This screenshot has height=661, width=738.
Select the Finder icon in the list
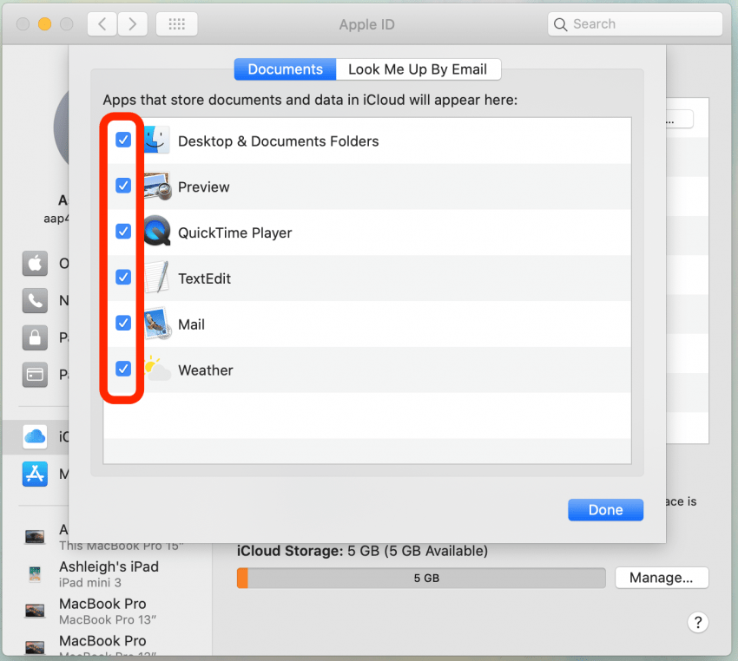[157, 140]
